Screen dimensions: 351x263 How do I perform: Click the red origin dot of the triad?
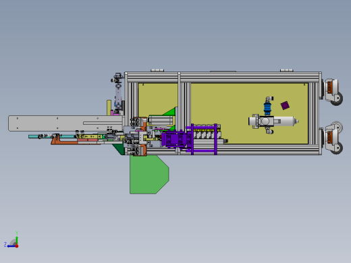(x=17, y=246)
